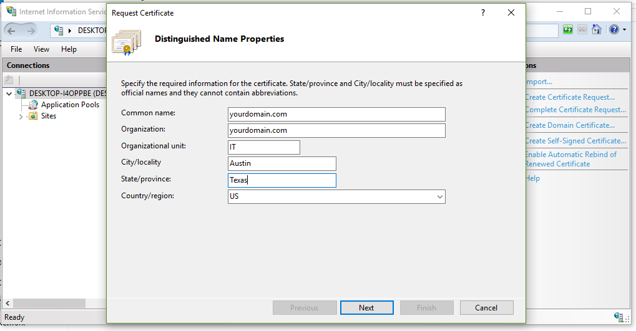Click the Sites folder globe icon
Viewport: 636px width, 331px height.
click(33, 116)
